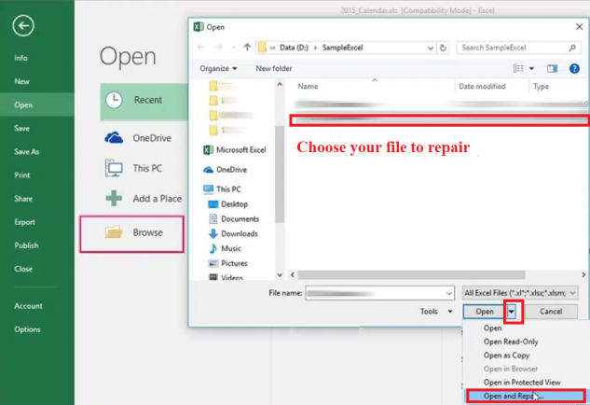Choose Open in Protected View
Viewport: 590px width, 405px height.
[x=522, y=383]
